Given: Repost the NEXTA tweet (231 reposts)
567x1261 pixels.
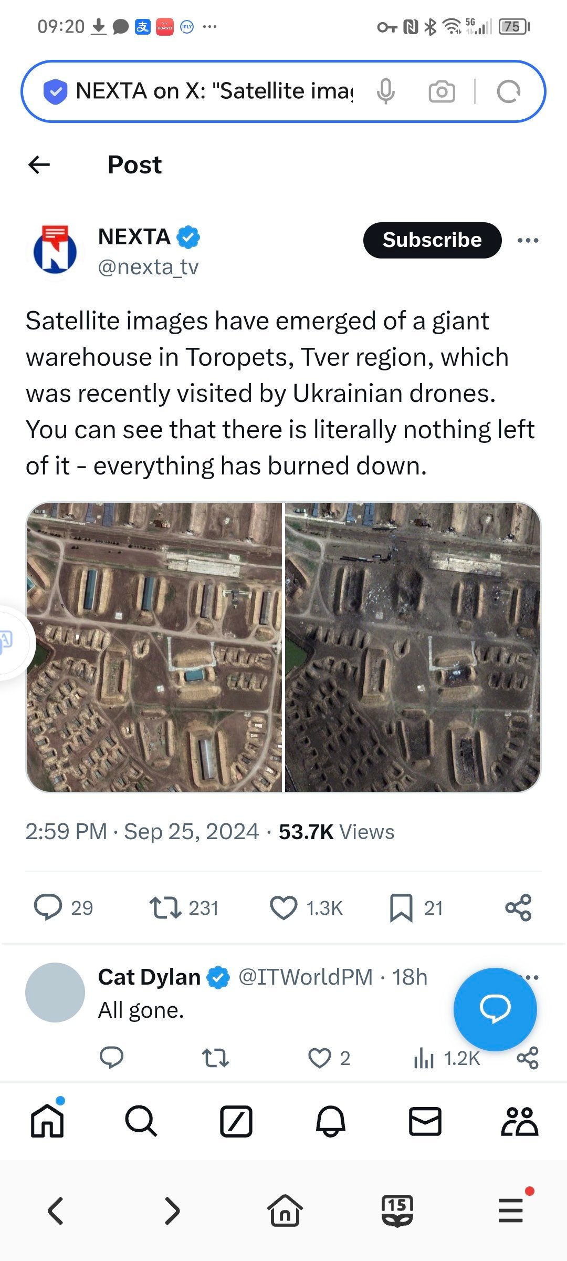Looking at the screenshot, I should [x=166, y=908].
